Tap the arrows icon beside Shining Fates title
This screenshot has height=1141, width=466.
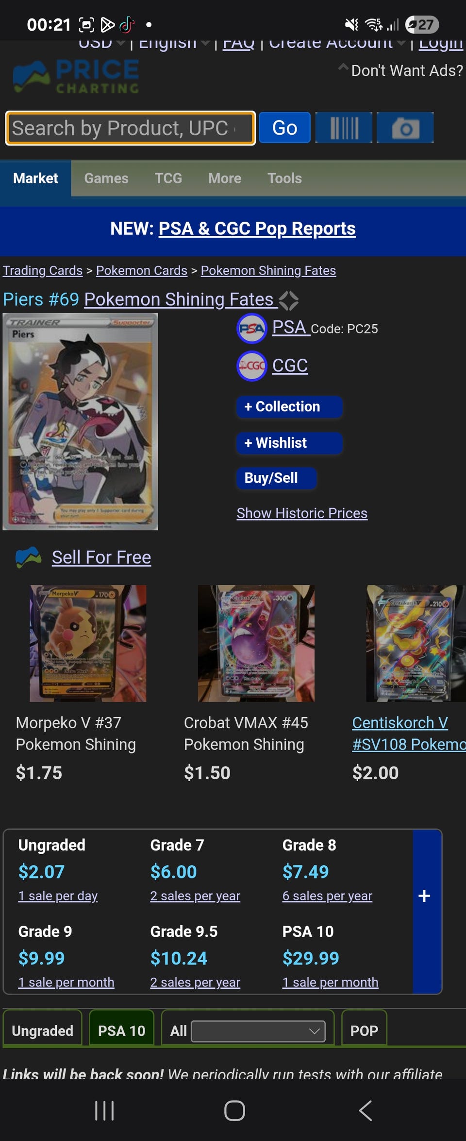289,300
